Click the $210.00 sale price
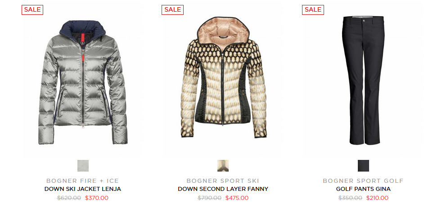Image resolution: width=424 pixels, height=212 pixels. coord(377,198)
